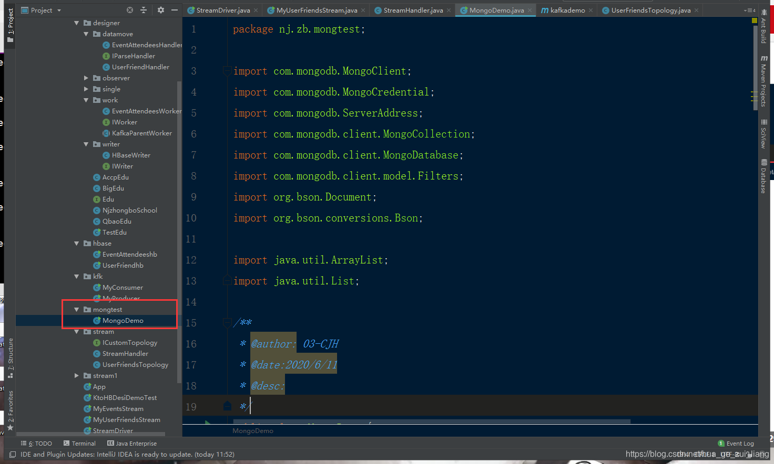
Task: Select AccpEdu class
Action: 111,177
